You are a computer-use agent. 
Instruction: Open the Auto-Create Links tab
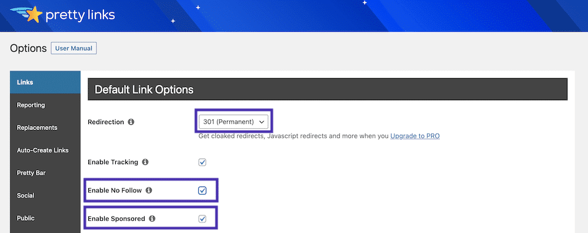coord(45,150)
